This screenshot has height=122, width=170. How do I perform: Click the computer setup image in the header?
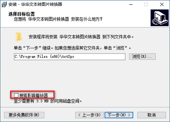(160, 18)
